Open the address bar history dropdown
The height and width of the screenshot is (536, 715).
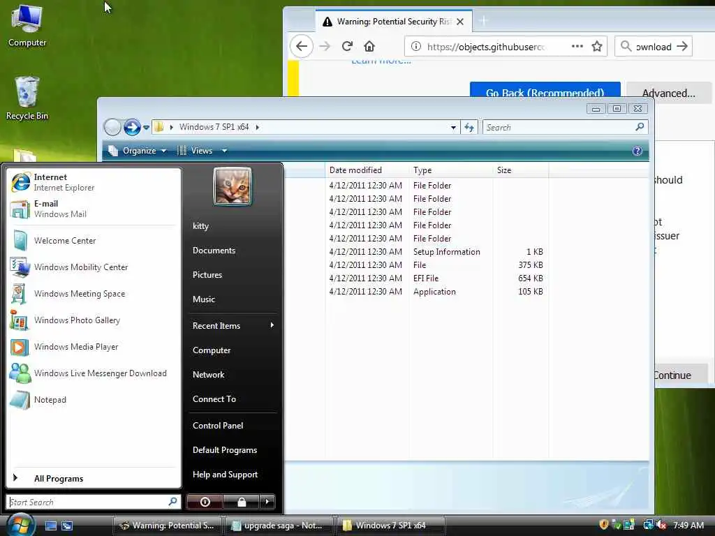tap(453, 128)
